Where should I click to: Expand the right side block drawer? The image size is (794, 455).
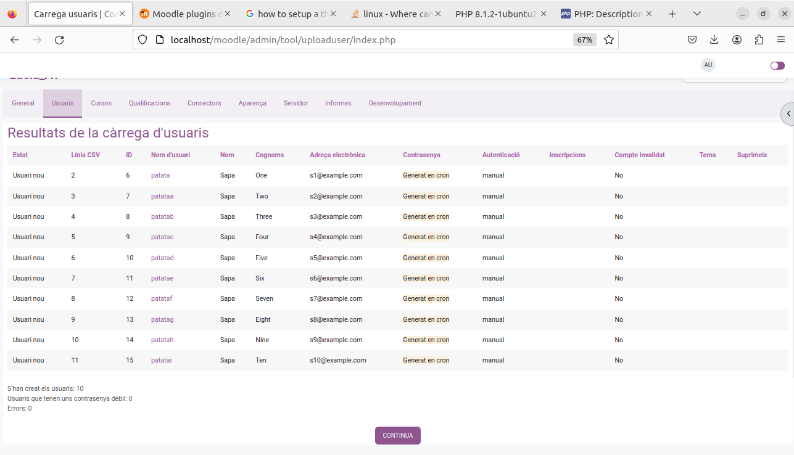788,113
